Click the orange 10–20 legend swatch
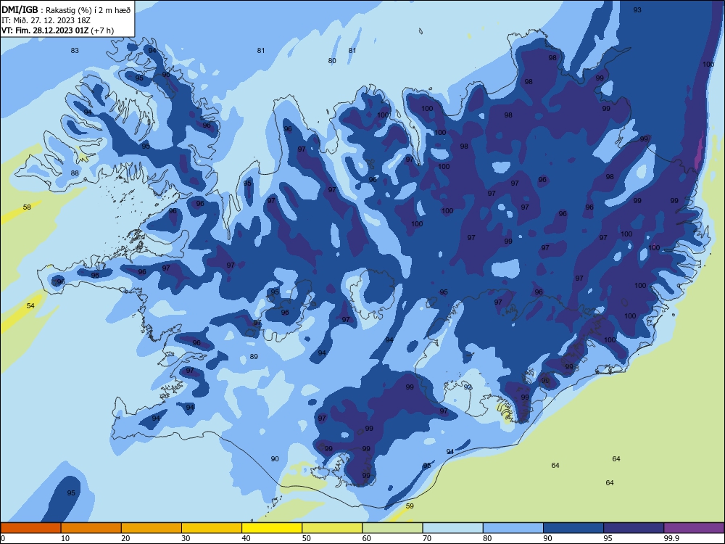 click(91, 528)
